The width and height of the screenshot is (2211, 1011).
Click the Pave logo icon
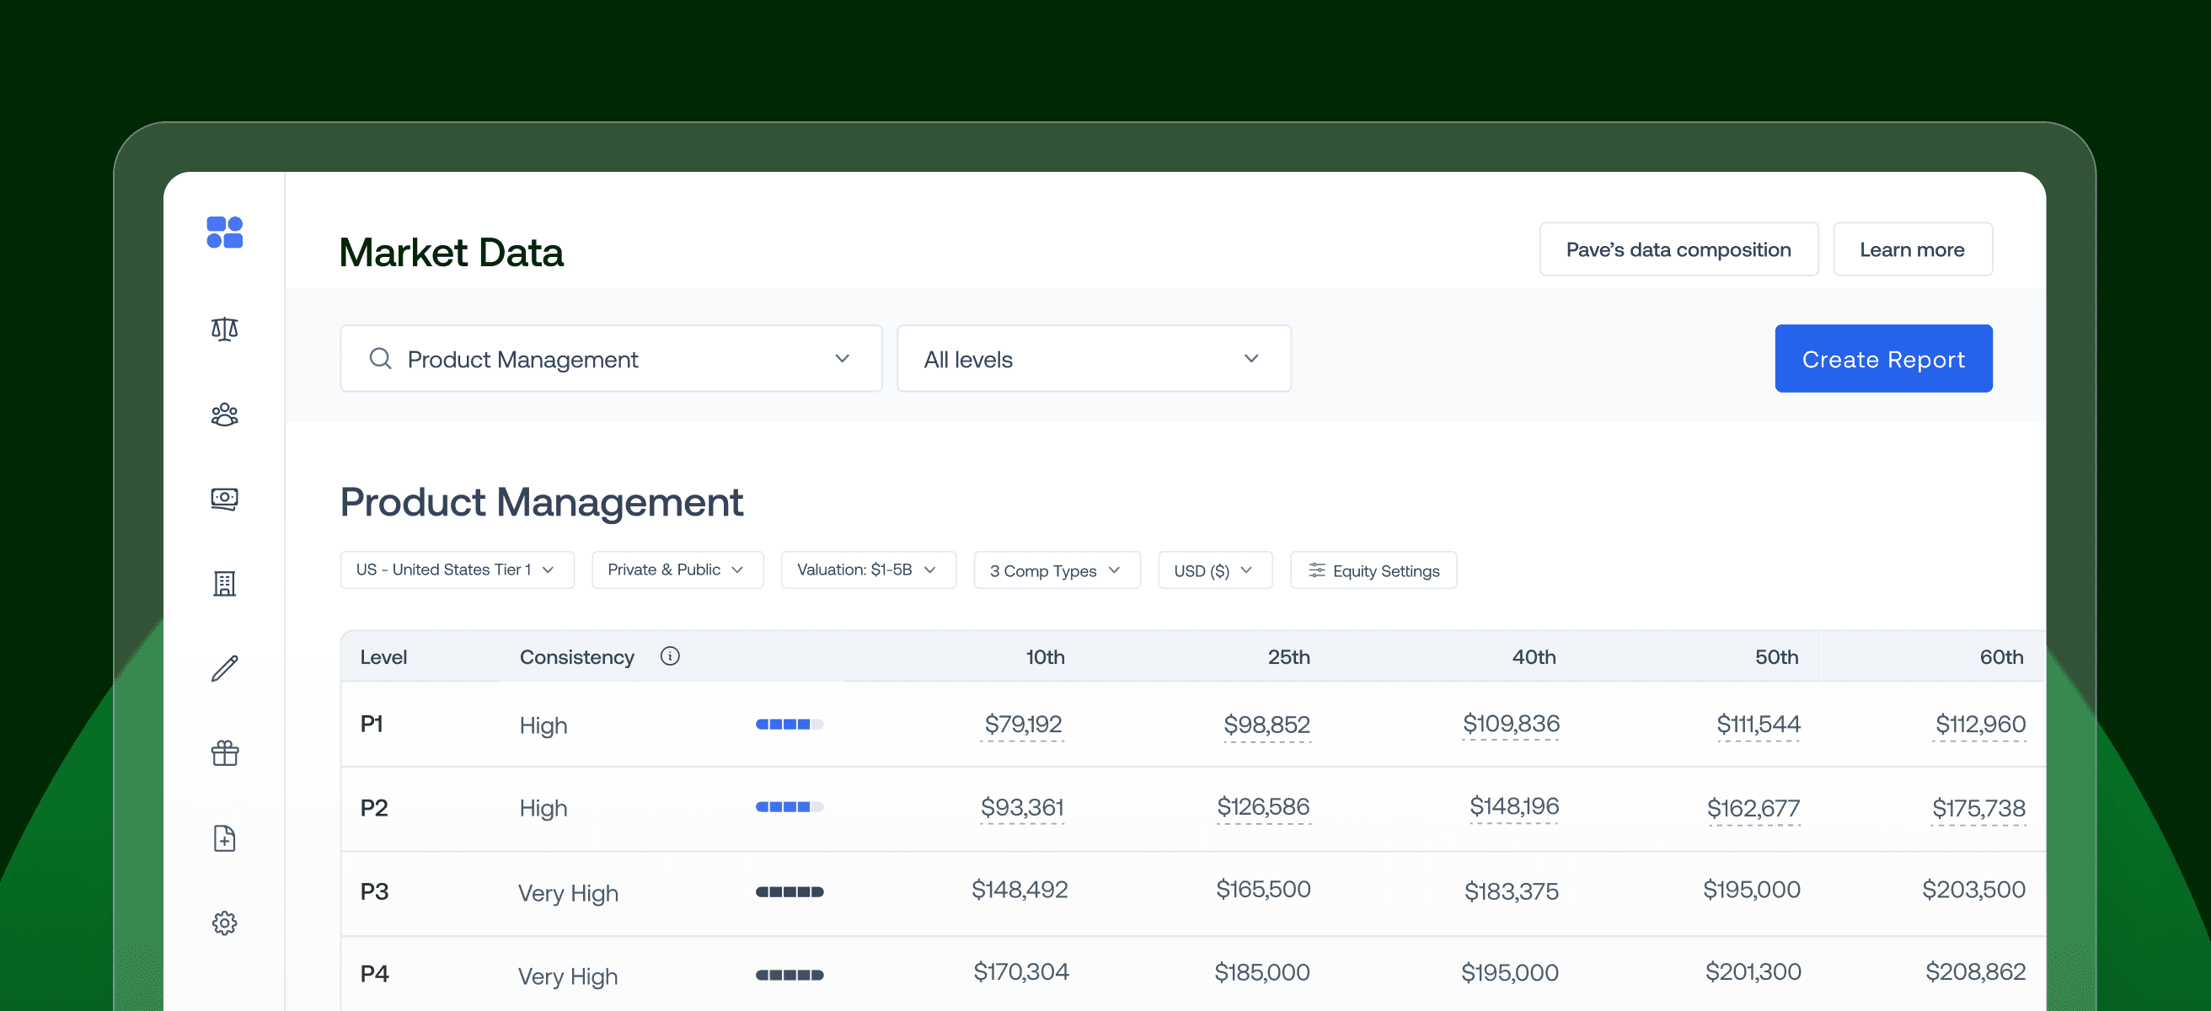click(x=224, y=233)
